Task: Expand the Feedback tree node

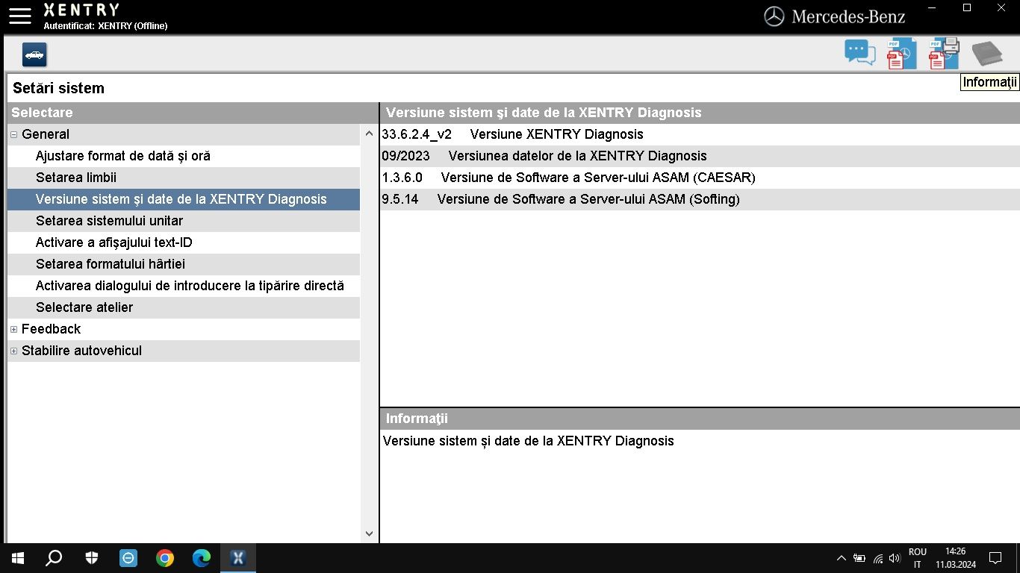Action: pos(14,330)
